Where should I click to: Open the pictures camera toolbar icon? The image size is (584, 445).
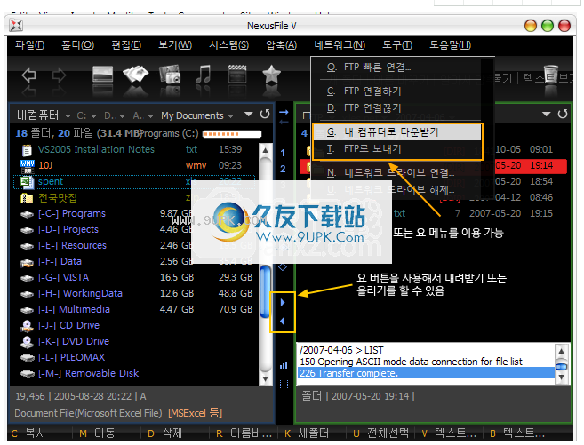(170, 74)
